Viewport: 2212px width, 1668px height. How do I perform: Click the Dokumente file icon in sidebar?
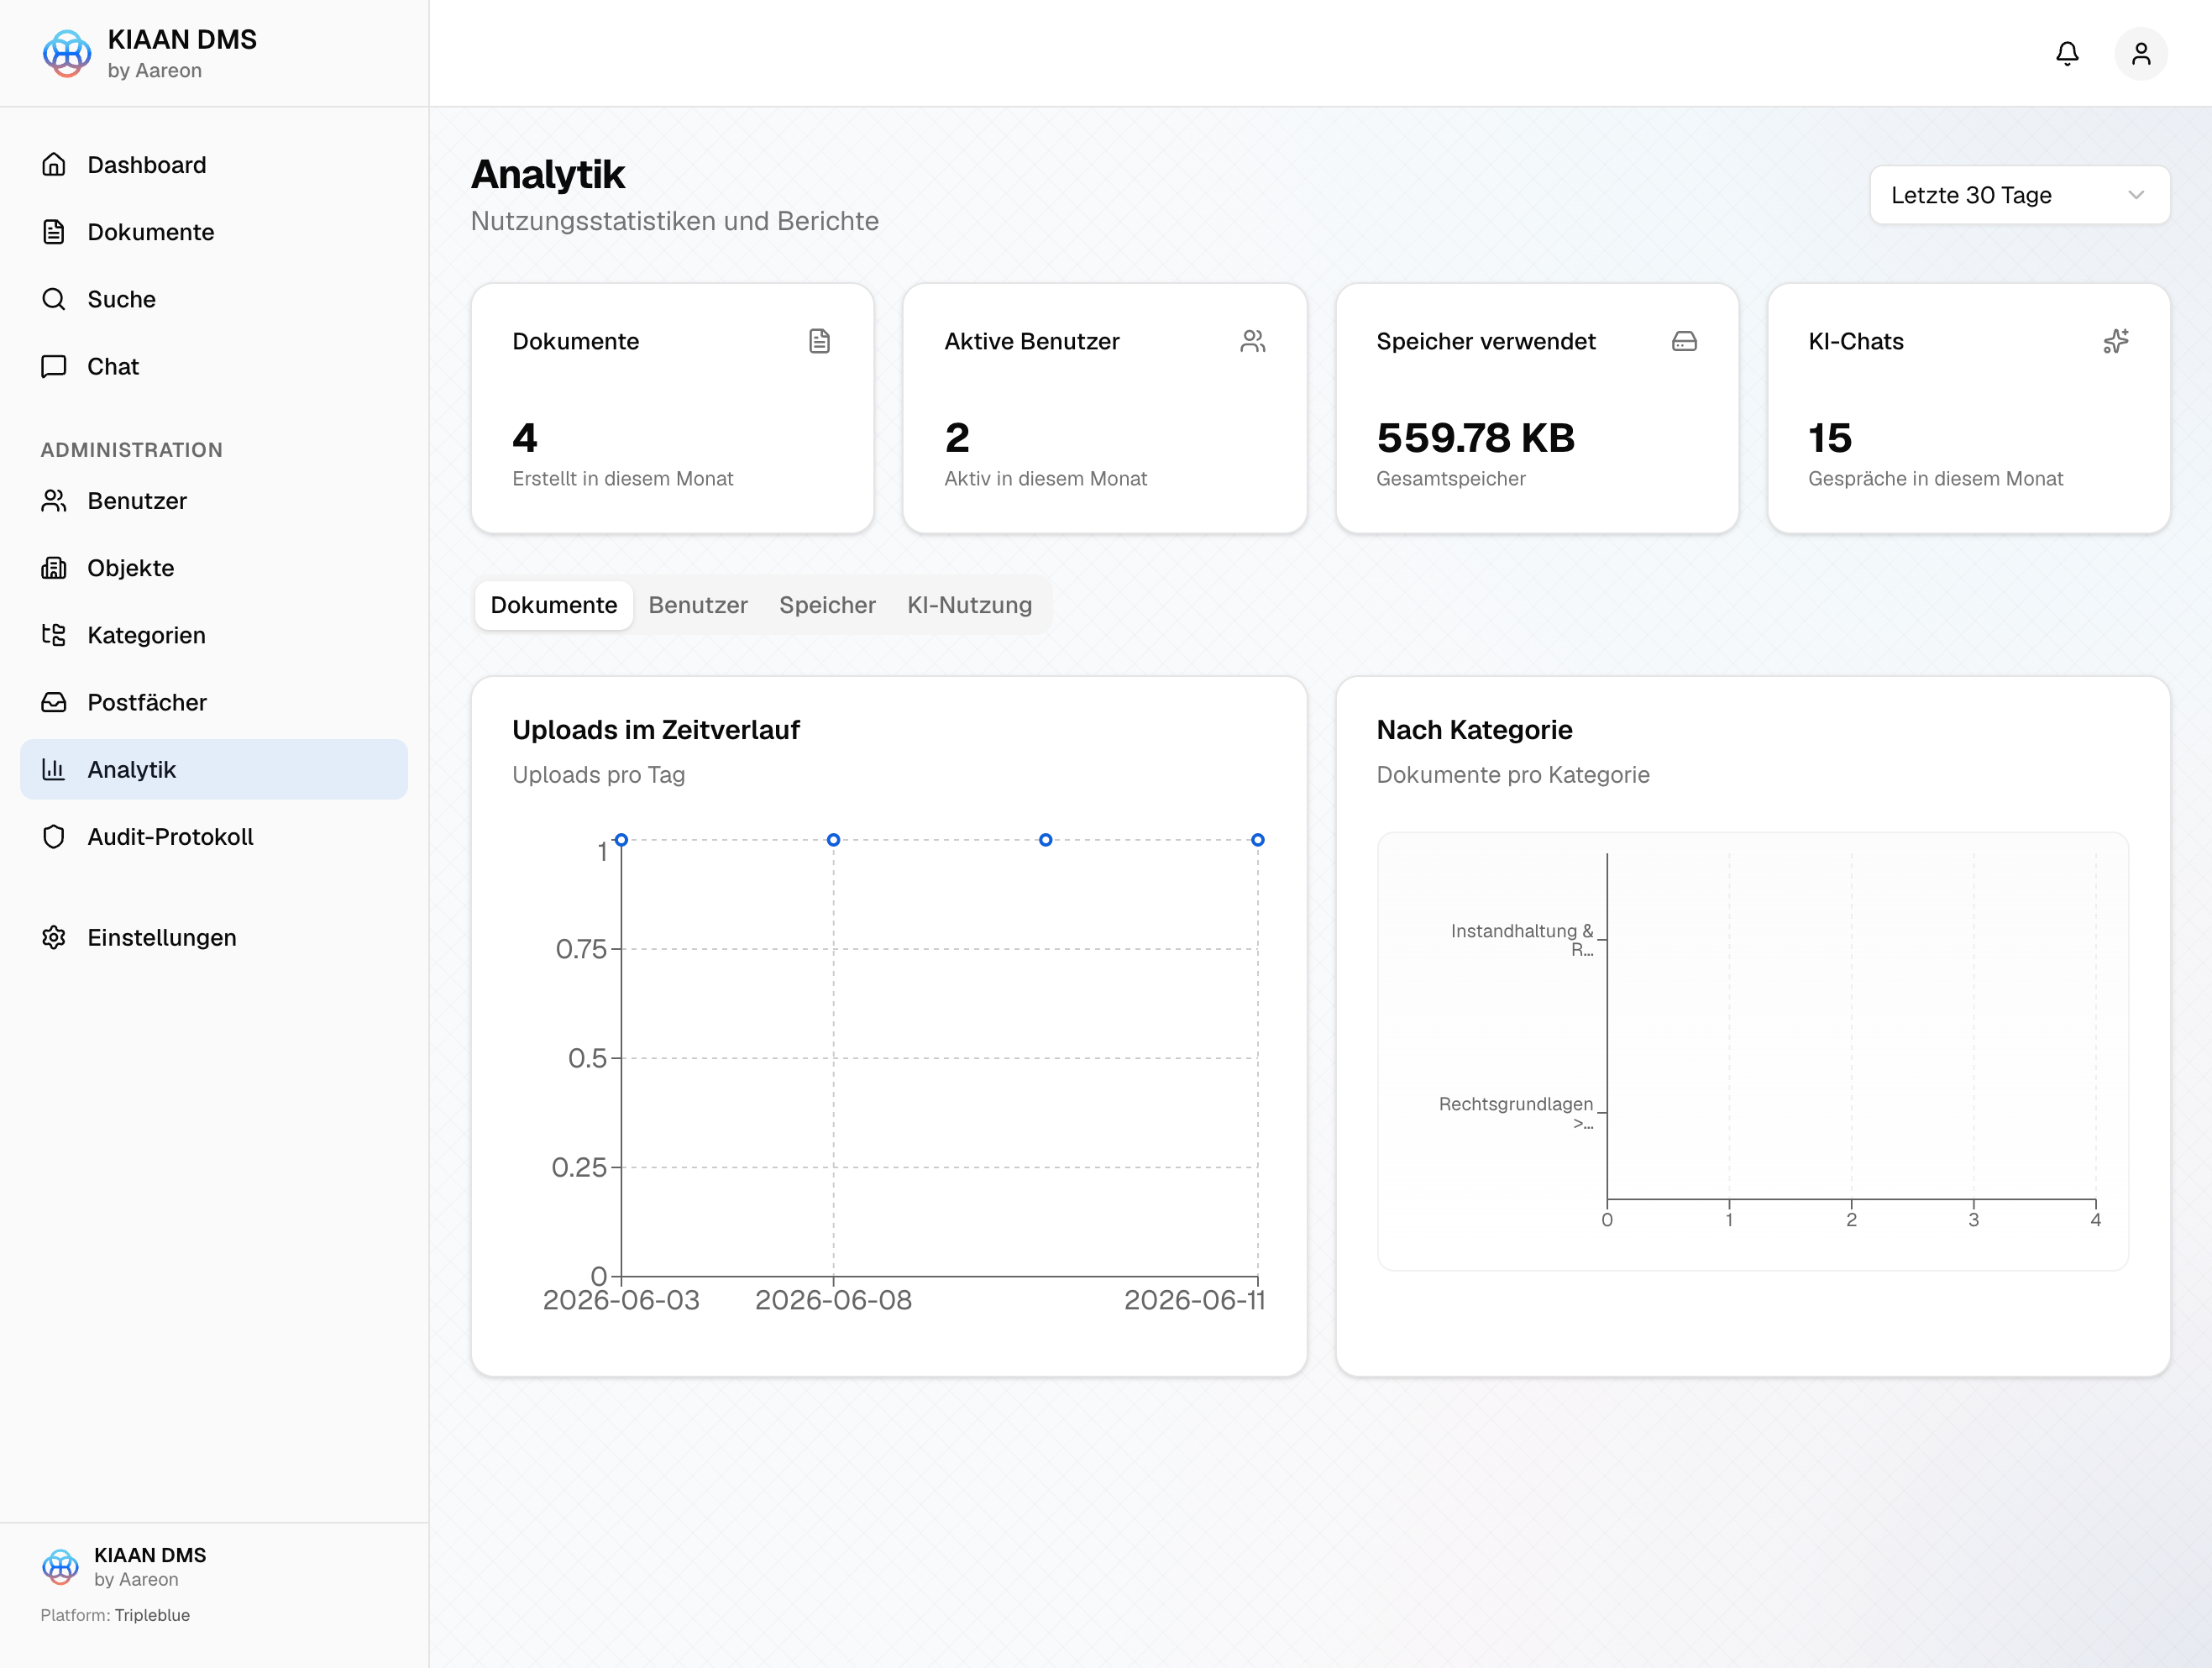point(54,232)
